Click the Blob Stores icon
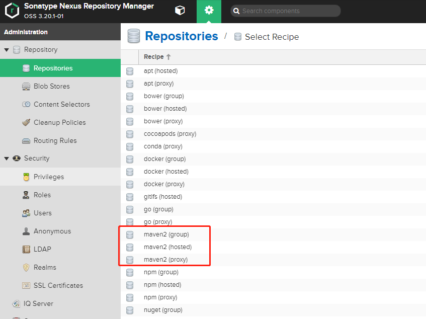The width and height of the screenshot is (426, 319). click(x=26, y=87)
